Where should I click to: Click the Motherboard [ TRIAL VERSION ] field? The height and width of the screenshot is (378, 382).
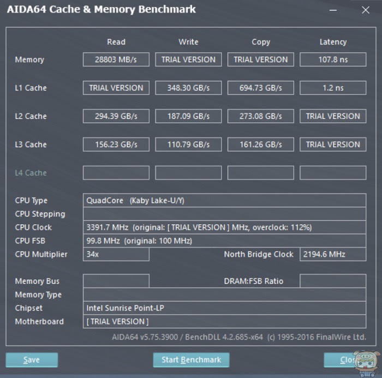224,321
